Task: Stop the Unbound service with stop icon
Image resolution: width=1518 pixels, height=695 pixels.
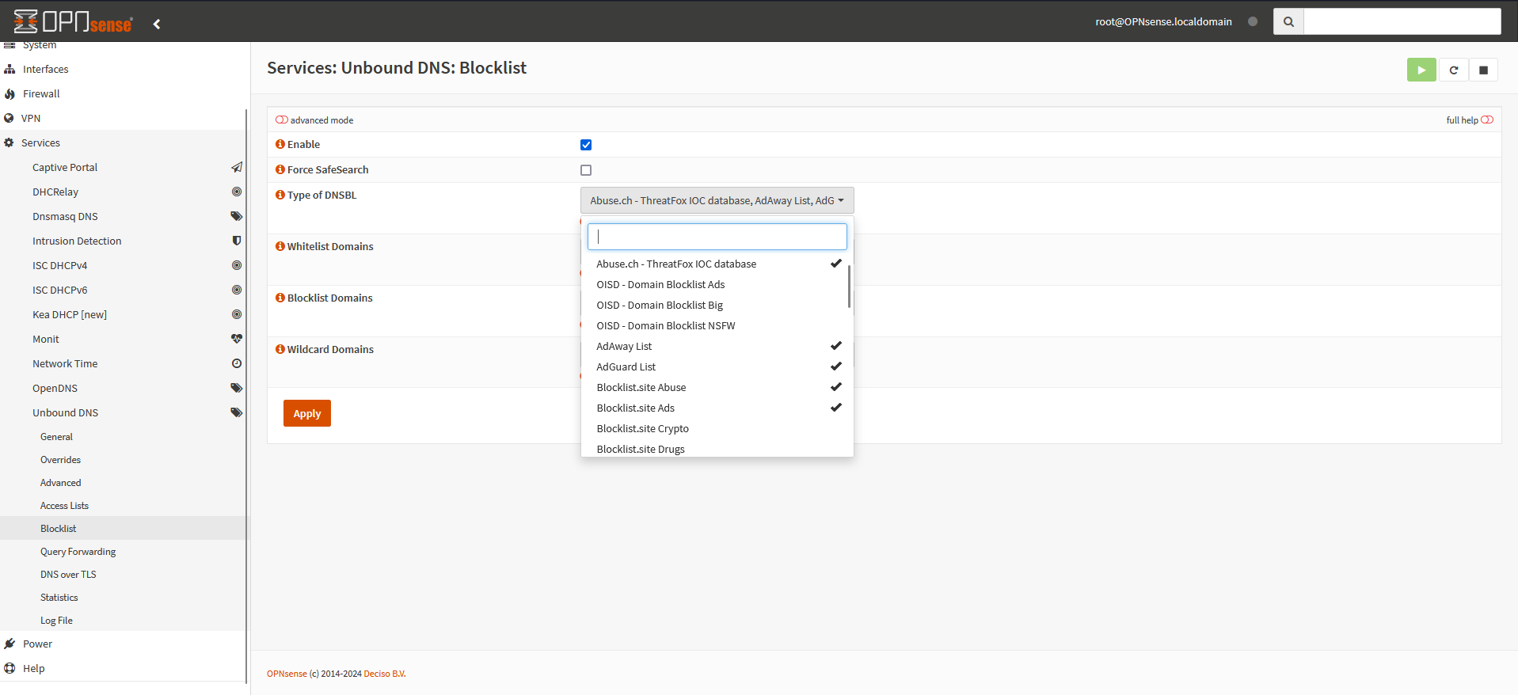Action: (1483, 70)
